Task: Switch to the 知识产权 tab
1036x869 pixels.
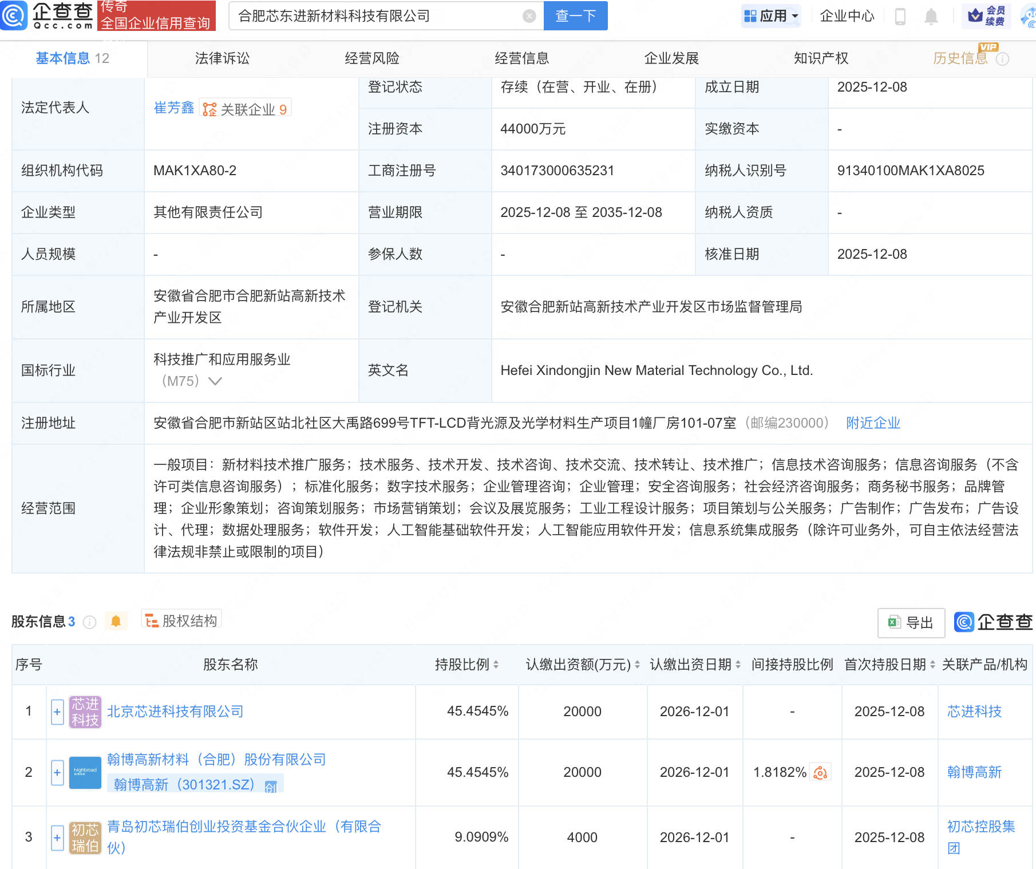Action: [821, 58]
